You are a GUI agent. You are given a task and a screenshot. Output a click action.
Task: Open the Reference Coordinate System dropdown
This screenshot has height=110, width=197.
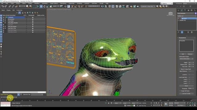click(x=56, y=6)
